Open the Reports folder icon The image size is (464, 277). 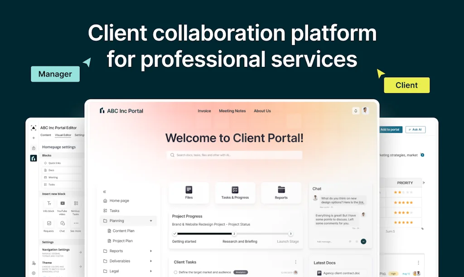tap(281, 190)
